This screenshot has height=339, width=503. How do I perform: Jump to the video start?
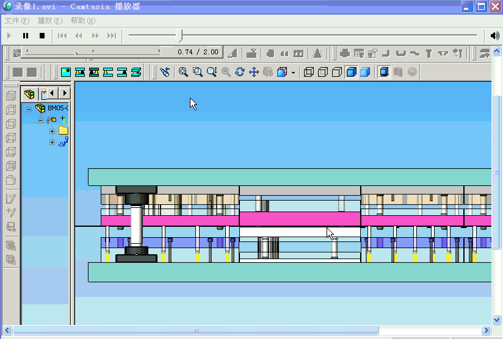[x=62, y=35]
